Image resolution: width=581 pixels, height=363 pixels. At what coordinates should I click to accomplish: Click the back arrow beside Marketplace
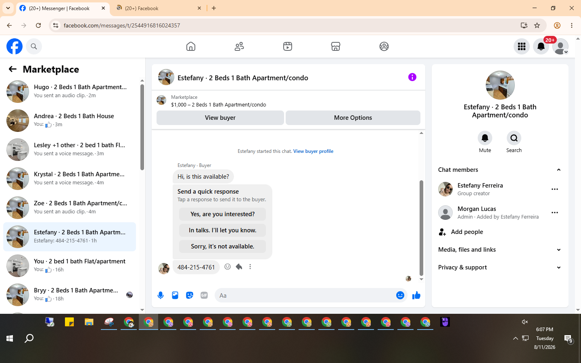click(13, 69)
